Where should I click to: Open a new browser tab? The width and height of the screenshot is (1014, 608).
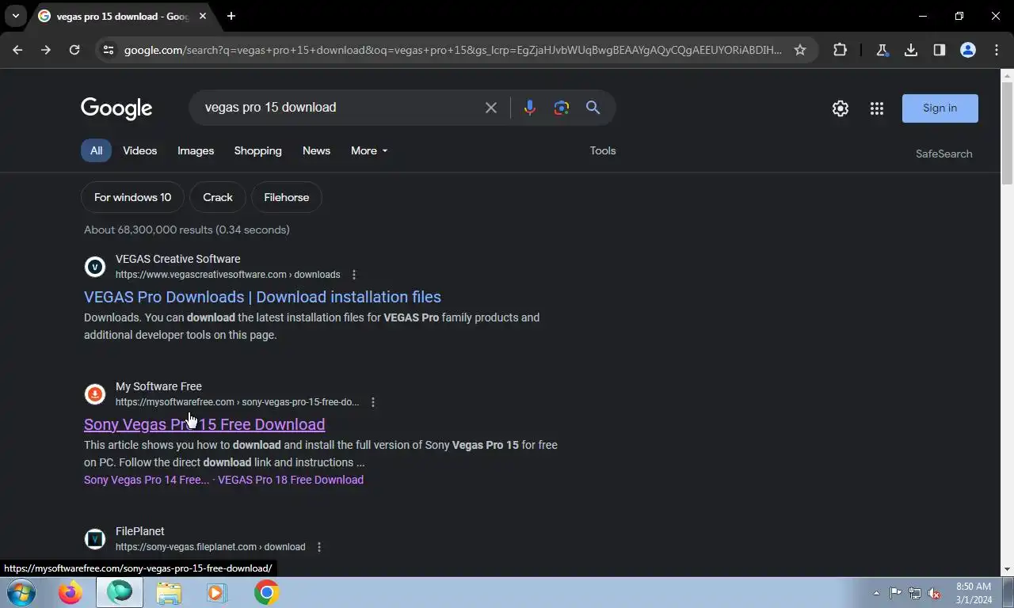231,16
